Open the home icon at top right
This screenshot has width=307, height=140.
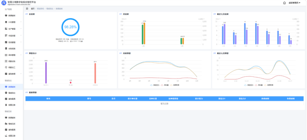point(284,3)
